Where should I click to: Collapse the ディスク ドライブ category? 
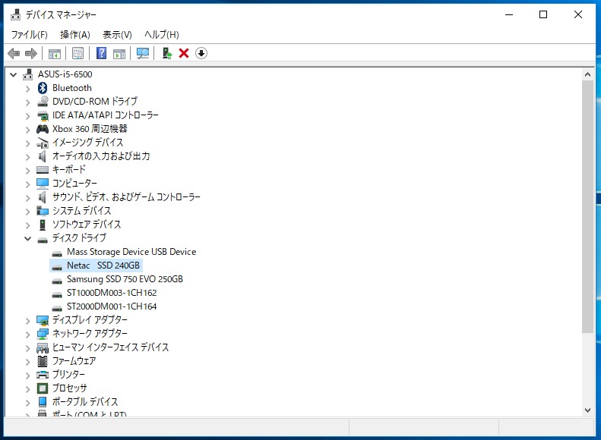tap(27, 238)
